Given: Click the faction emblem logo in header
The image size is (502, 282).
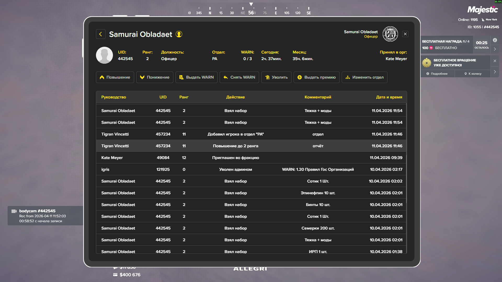Looking at the screenshot, I should point(390,34).
